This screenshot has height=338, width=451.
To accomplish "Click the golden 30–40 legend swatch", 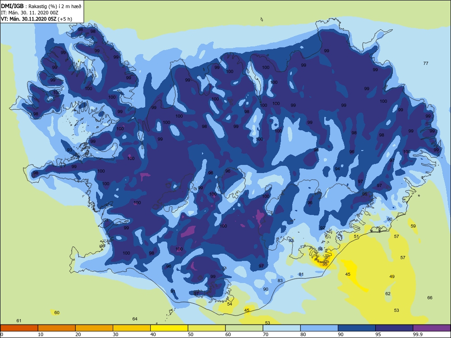I will click(132, 328).
